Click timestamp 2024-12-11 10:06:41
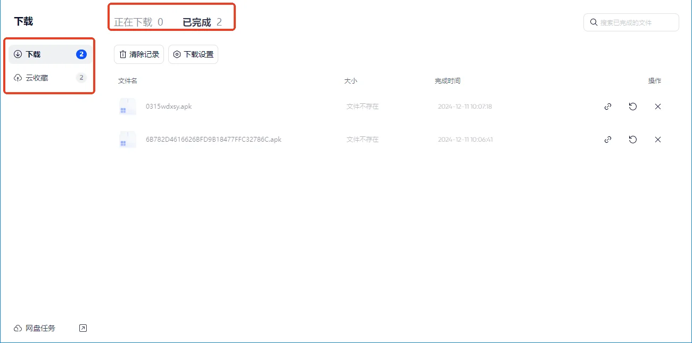This screenshot has height=343, width=692. coord(465,140)
